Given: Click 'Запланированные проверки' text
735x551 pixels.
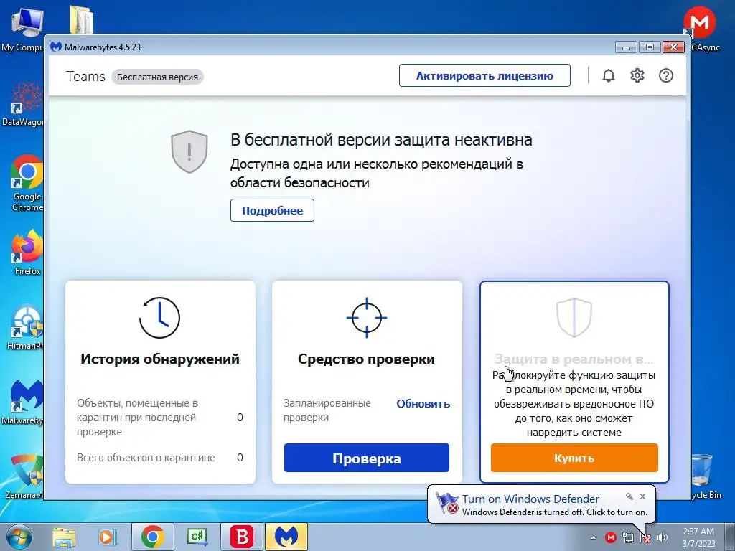Looking at the screenshot, I should (x=327, y=410).
